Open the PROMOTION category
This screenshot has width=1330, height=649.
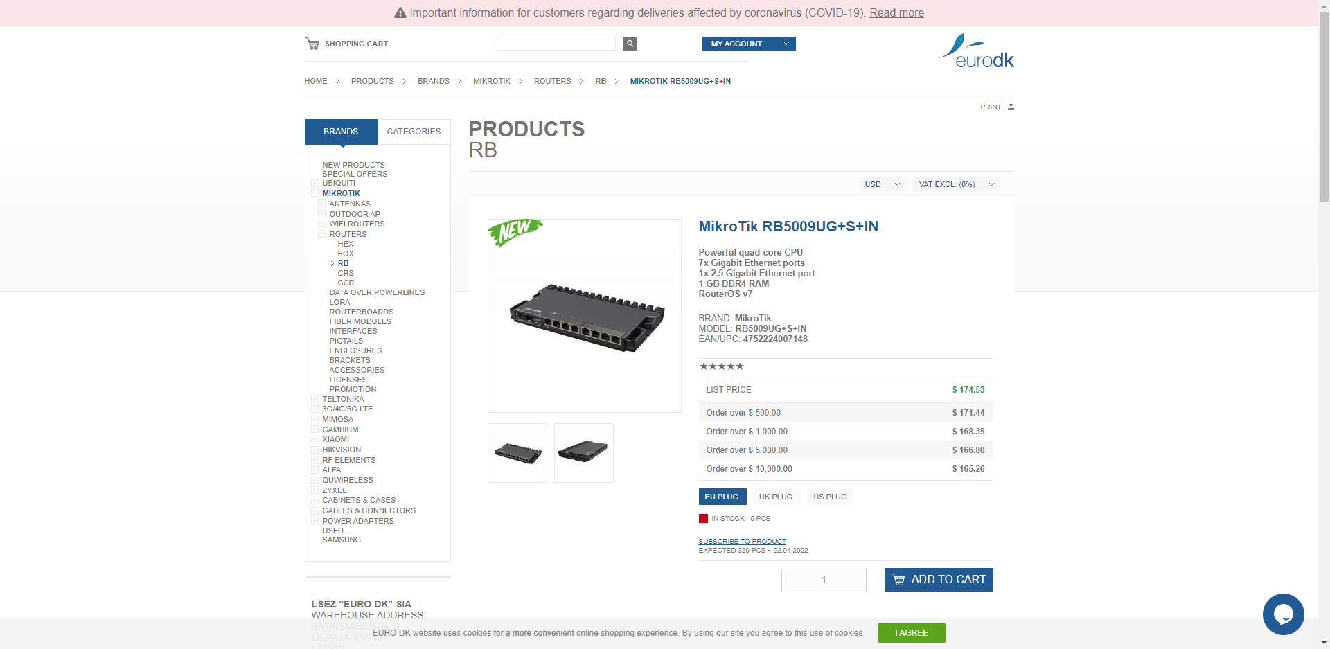(x=353, y=389)
